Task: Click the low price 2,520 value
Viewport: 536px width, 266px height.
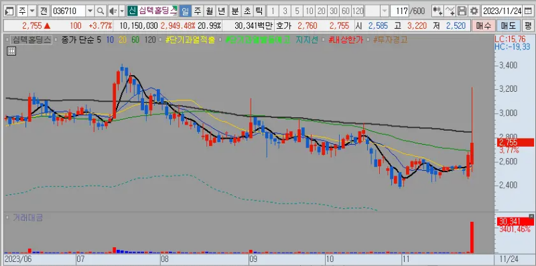Action: click(456, 25)
